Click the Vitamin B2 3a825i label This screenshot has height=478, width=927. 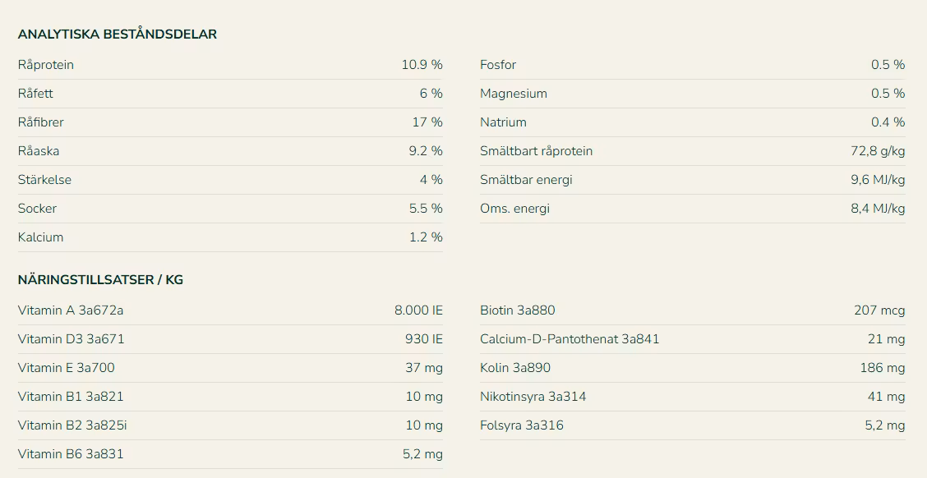click(72, 425)
